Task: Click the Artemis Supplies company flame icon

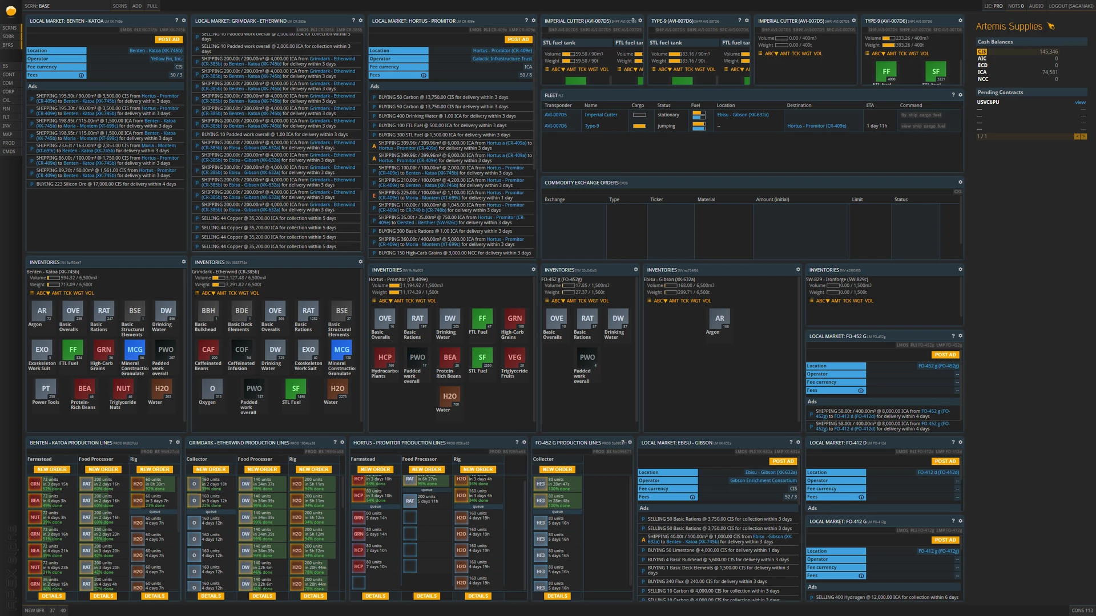Action: tap(1051, 26)
